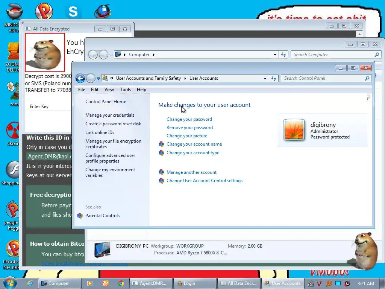Image resolution: width=385 pixels, height=289 pixels.
Task: Switch to Computer taskbar button
Action: 59,283
